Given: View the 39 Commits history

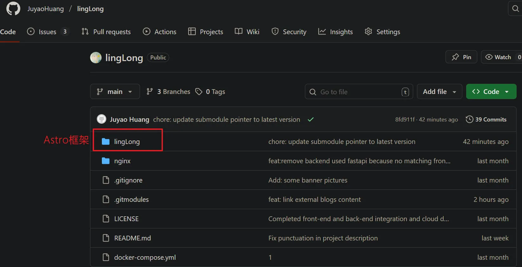Looking at the screenshot, I should pyautogui.click(x=486, y=119).
